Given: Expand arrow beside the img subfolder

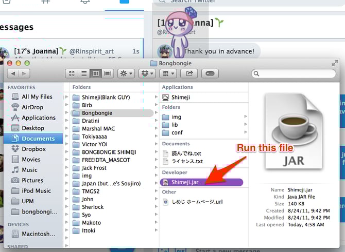Looking at the screenshot, I should click(246, 117).
